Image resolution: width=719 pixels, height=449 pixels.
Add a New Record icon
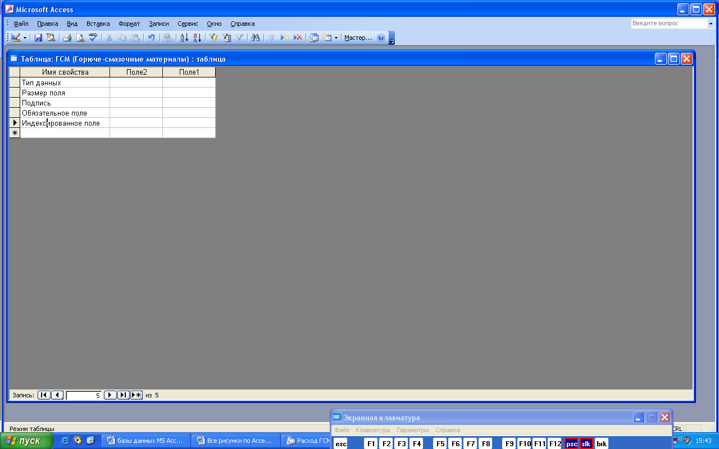pos(285,38)
